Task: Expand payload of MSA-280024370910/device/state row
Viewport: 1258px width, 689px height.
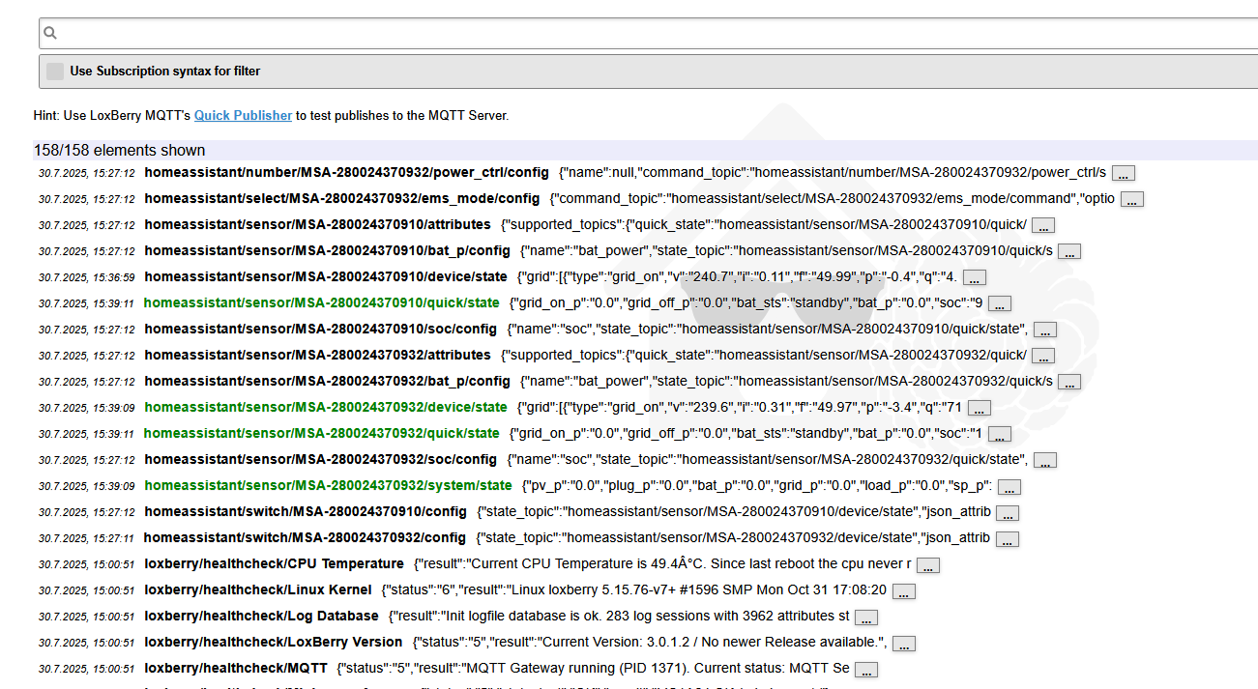Action: (974, 277)
